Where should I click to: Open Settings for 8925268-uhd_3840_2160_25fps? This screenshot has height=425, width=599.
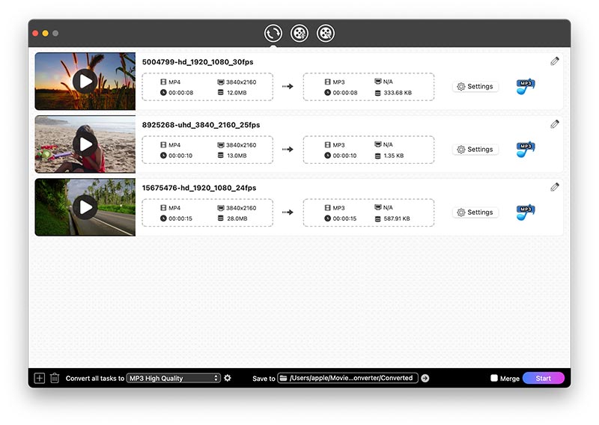(475, 150)
